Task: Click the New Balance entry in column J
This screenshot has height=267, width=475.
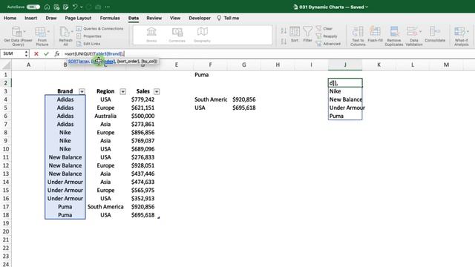Action: [345, 99]
